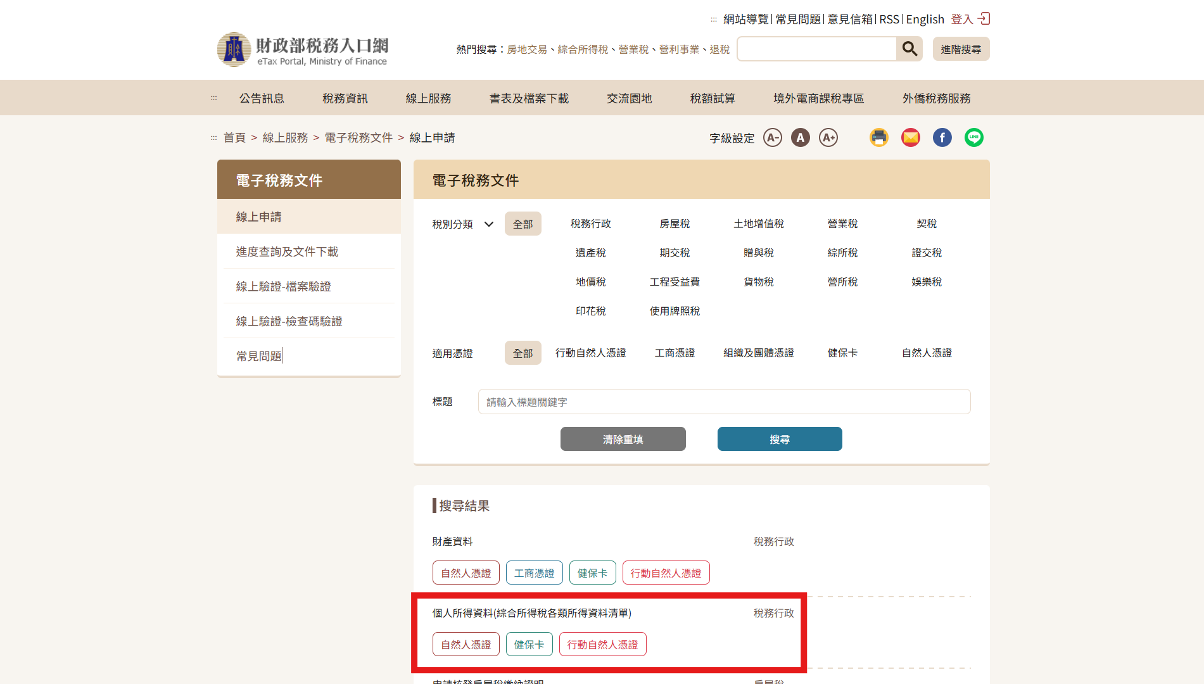
Task: Increase font size with A+ icon
Action: pos(828,137)
